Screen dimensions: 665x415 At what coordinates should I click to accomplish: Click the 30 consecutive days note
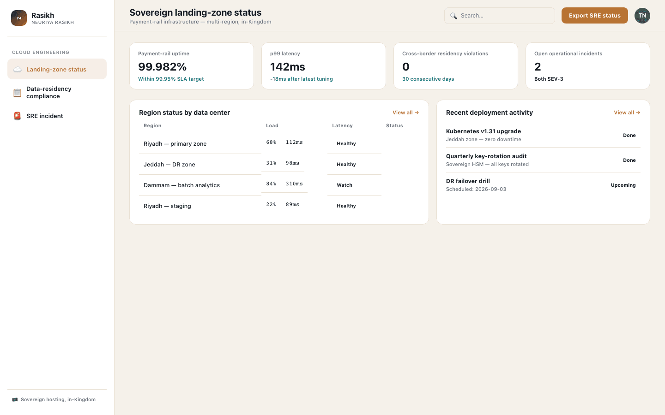coord(428,79)
